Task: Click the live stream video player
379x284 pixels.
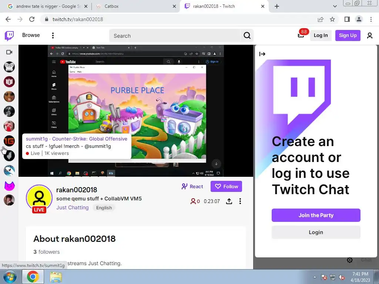Action: pos(136,111)
